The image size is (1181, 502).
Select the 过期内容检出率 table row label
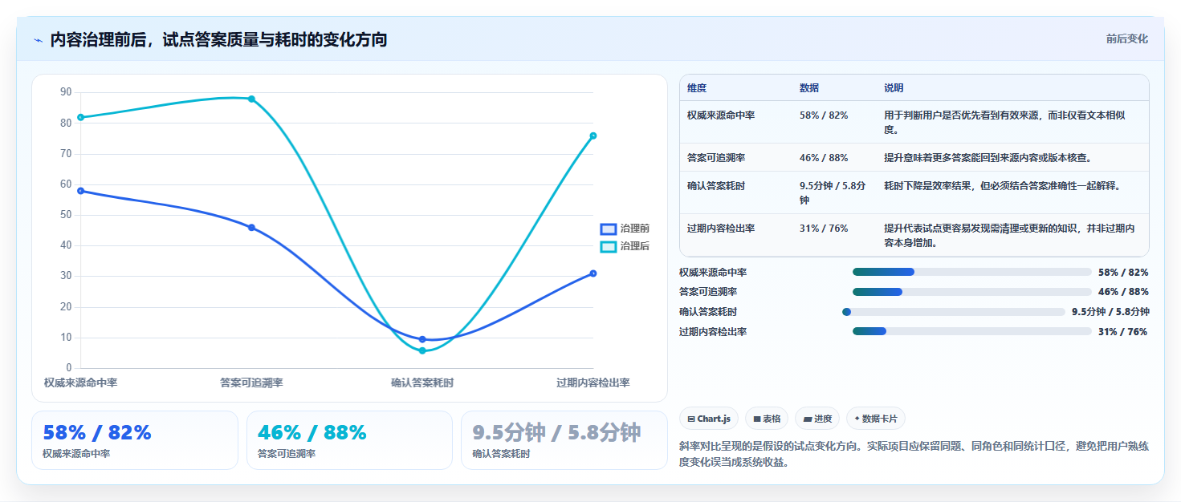coord(721,229)
